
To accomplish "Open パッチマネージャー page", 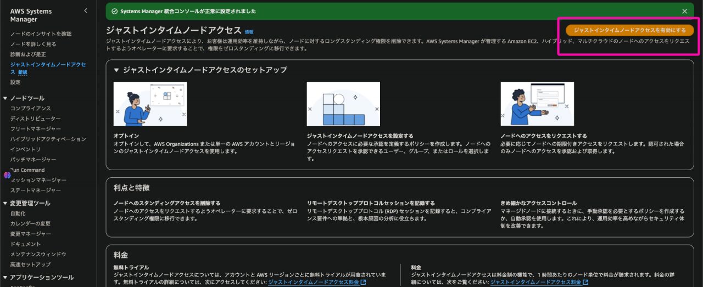I will (33, 160).
